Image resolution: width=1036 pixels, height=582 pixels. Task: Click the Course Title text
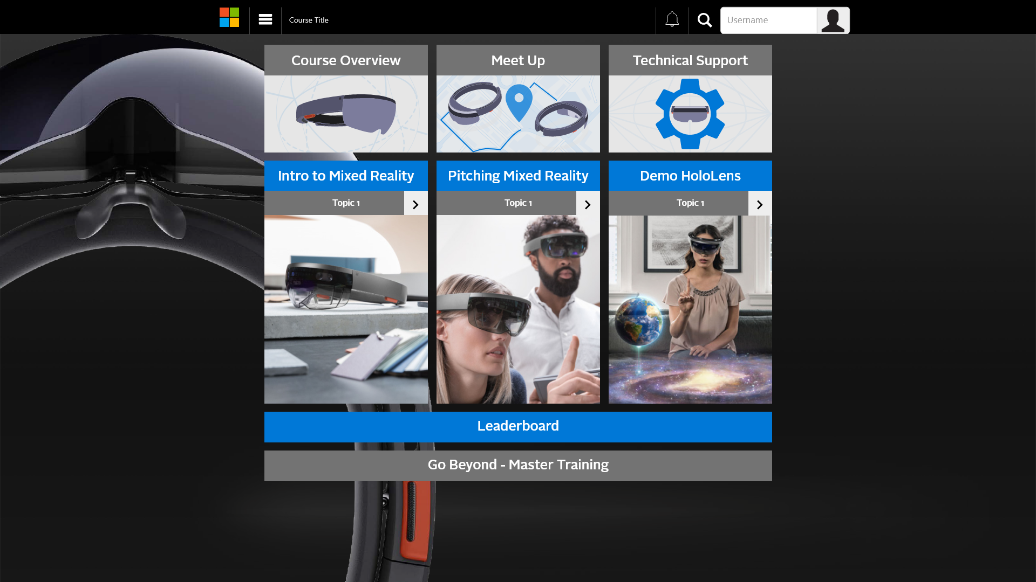pos(309,20)
